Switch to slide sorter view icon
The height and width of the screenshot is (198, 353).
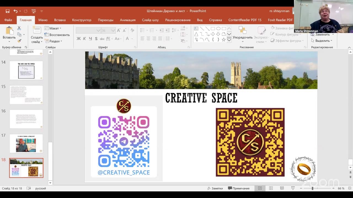coord(271,188)
